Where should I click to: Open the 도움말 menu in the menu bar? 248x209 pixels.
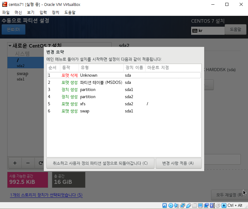tap(70, 12)
